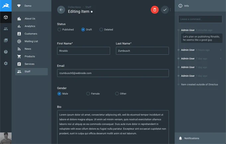
Task: Save item with the checkmark button
Action: [x=165, y=10]
